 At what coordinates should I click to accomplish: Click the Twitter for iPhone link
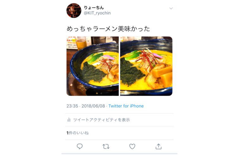[126, 106]
